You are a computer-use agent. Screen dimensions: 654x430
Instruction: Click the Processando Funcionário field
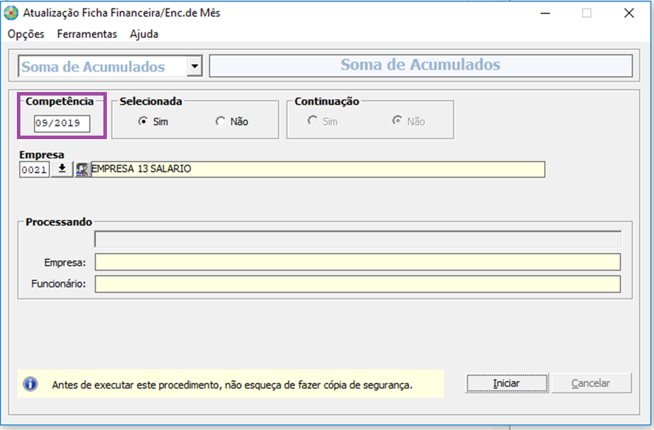click(358, 284)
